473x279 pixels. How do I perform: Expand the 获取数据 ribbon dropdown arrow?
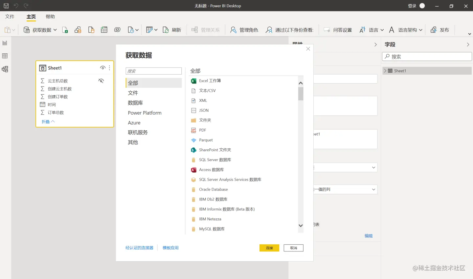pyautogui.click(x=55, y=30)
